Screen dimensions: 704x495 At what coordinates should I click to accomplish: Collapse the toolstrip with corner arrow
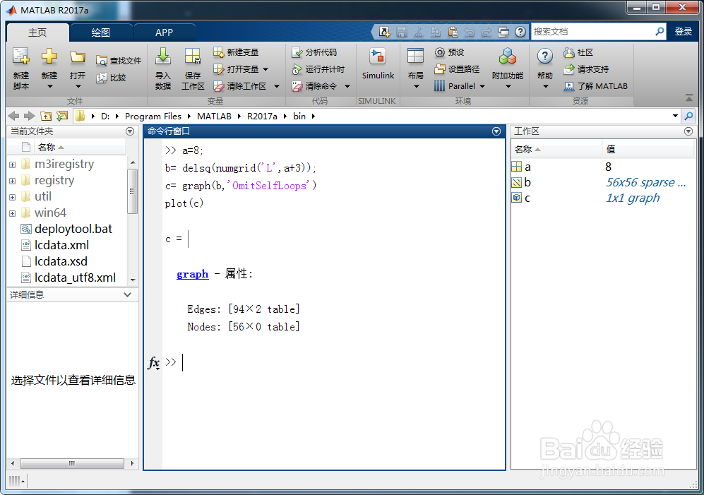pyautogui.click(x=688, y=97)
